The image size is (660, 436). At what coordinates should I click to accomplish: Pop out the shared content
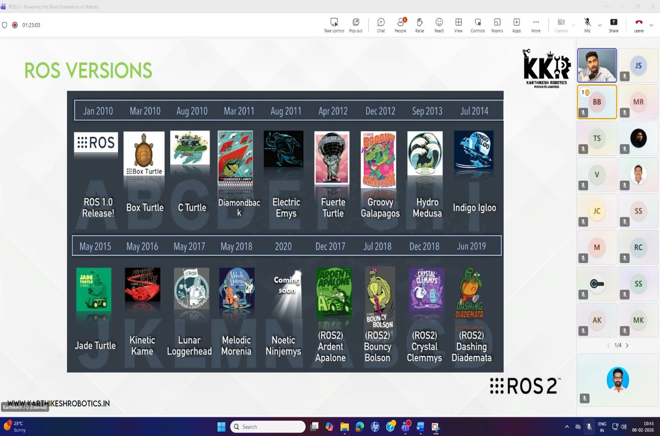pyautogui.click(x=356, y=25)
